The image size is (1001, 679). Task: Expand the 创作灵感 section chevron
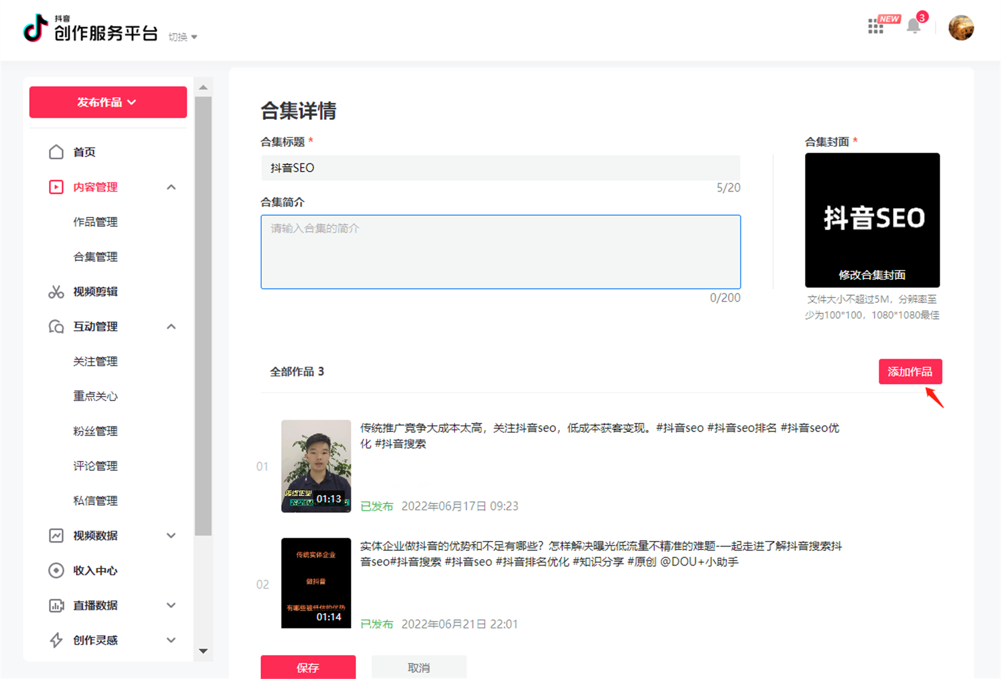[171, 640]
